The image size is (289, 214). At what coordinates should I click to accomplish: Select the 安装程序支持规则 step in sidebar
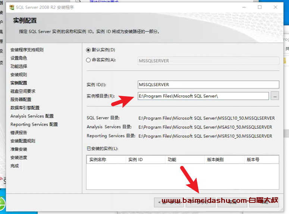click(27, 50)
